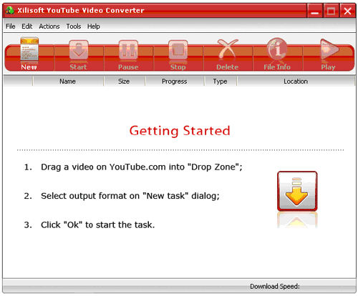Viewport: 358px width, 296px height.
Task: Sort list by Name column header
Action: 68,82
